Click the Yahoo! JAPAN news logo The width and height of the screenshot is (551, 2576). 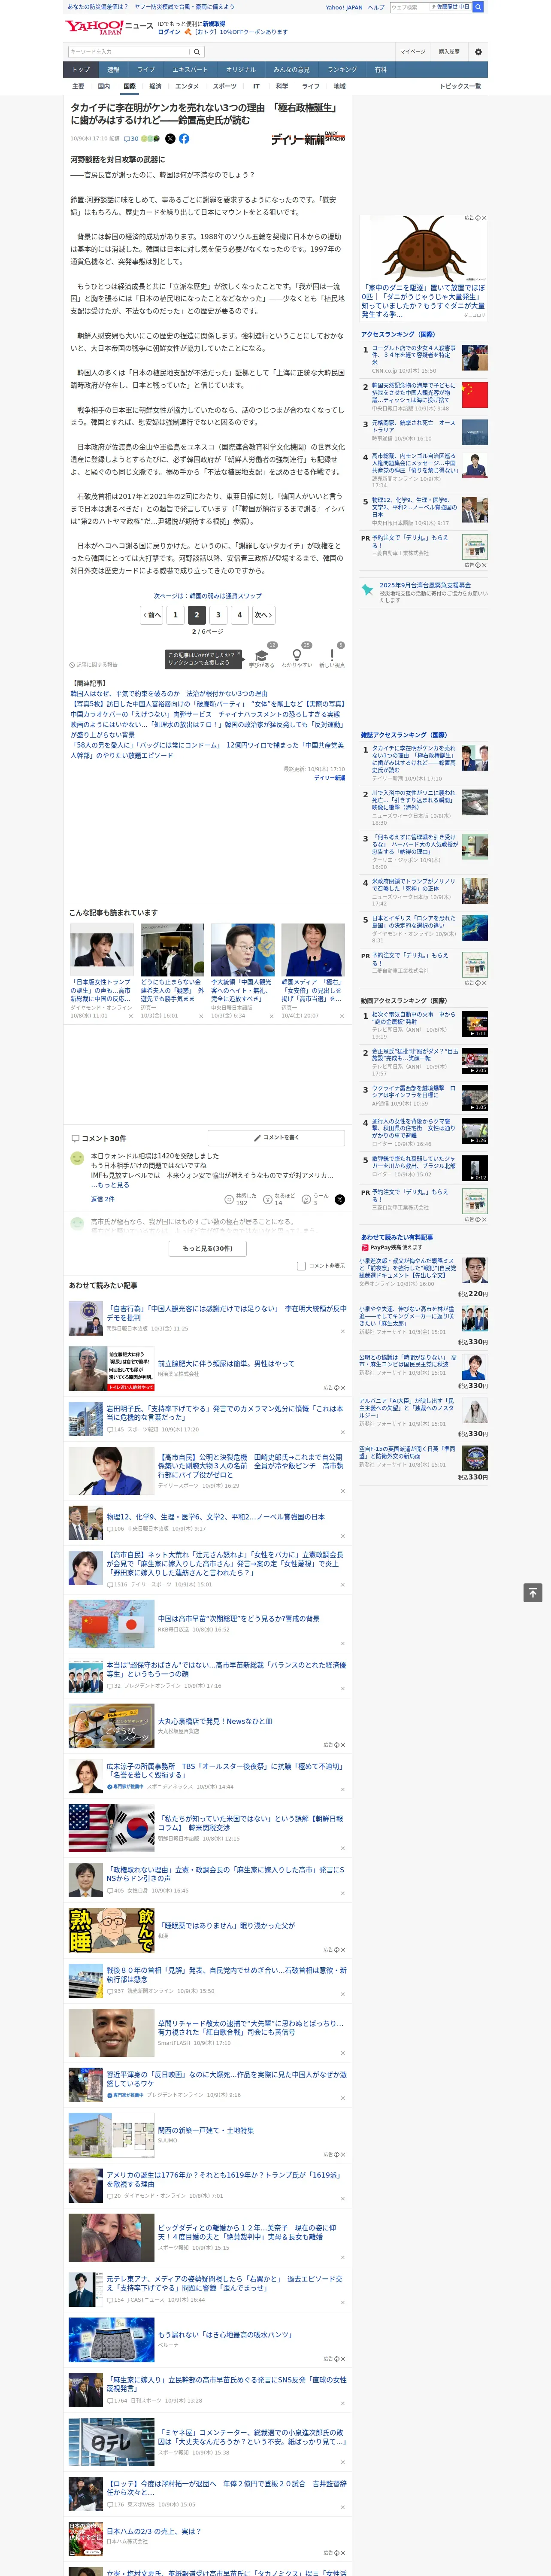click(110, 27)
